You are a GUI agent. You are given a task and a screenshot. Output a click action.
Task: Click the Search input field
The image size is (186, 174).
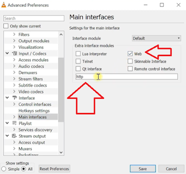tap(34, 18)
